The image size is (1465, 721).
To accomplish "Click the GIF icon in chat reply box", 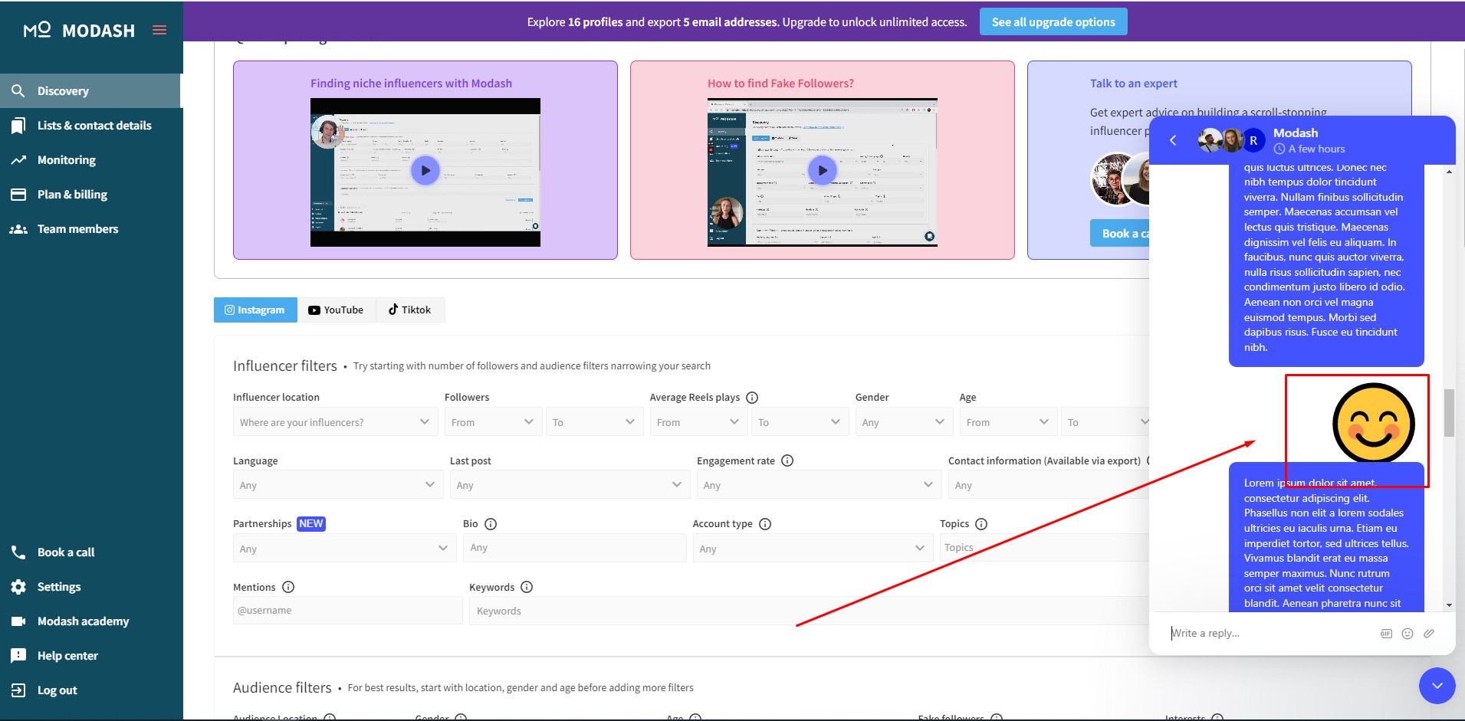I will click(1386, 634).
